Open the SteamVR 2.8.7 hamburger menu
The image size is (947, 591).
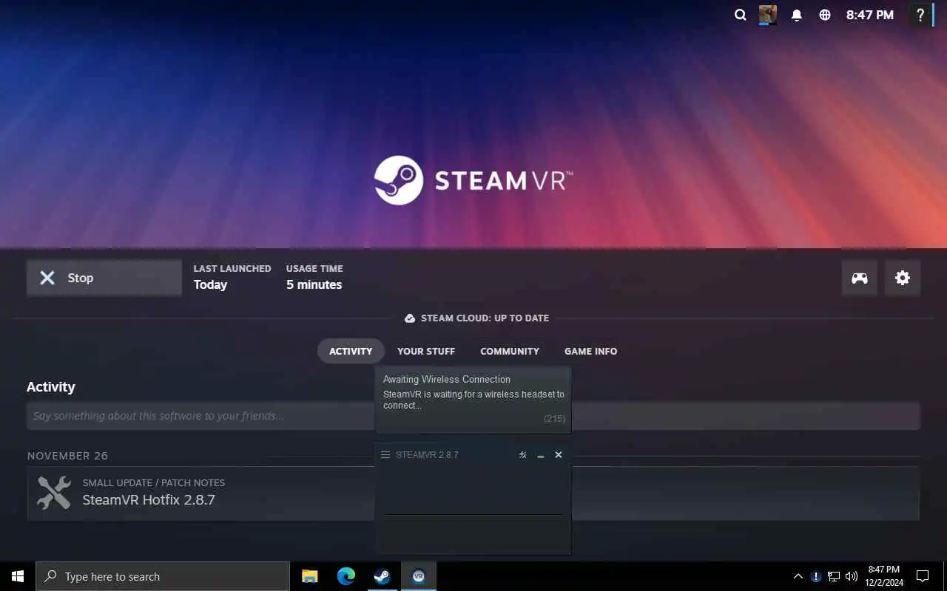pyautogui.click(x=385, y=455)
